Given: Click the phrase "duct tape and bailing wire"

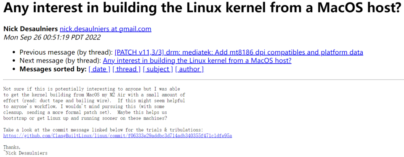Looking at the screenshot, I should pos(62,101).
